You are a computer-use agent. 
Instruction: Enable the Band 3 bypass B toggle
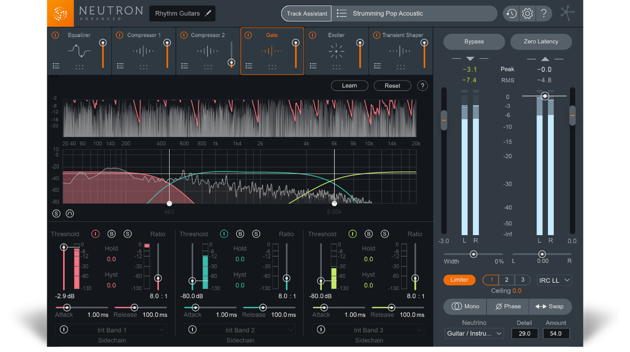369,234
